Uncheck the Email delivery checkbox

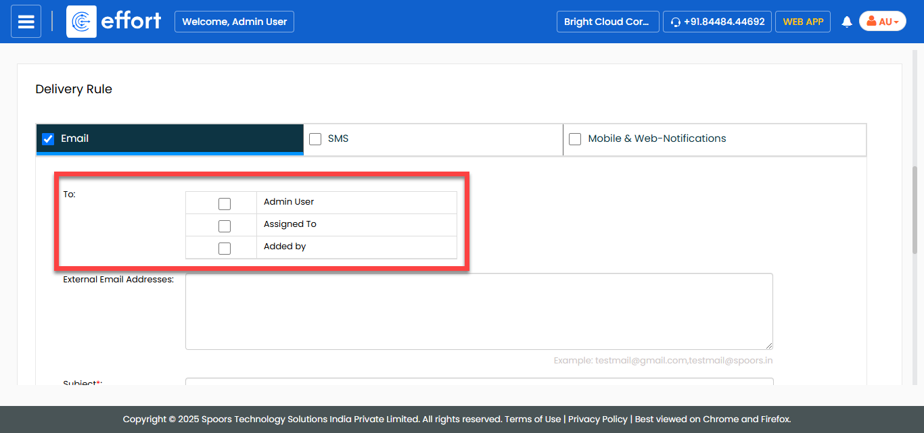pyautogui.click(x=48, y=139)
